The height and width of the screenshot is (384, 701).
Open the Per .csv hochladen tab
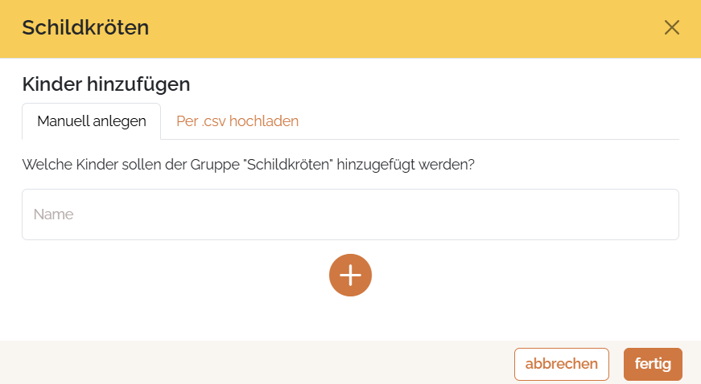click(237, 121)
